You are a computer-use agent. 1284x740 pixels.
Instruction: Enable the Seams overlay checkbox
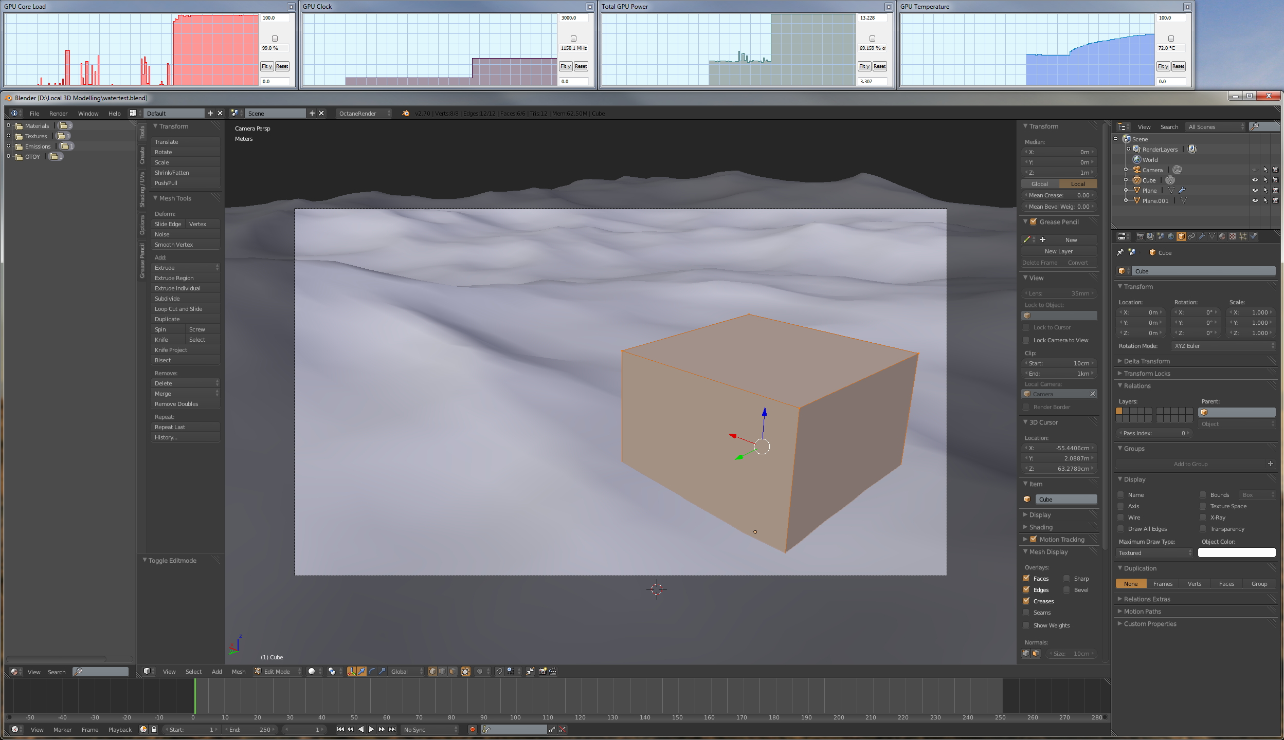click(1026, 613)
